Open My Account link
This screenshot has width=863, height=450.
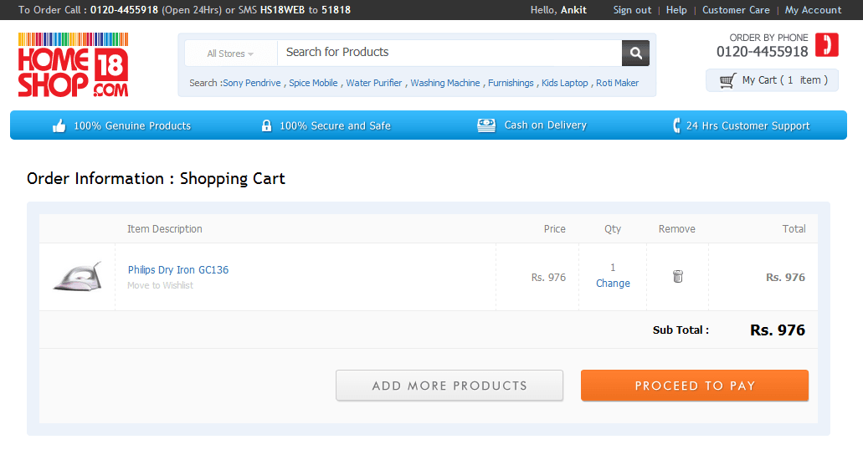[x=813, y=10]
